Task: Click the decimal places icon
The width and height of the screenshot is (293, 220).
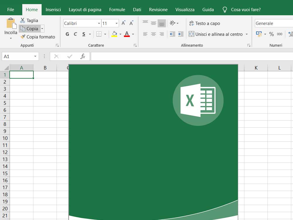Action: 291,34
